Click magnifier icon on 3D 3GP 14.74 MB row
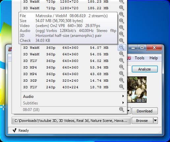Image resolution: width=170 pixels, height=142 pixels. coord(122,80)
